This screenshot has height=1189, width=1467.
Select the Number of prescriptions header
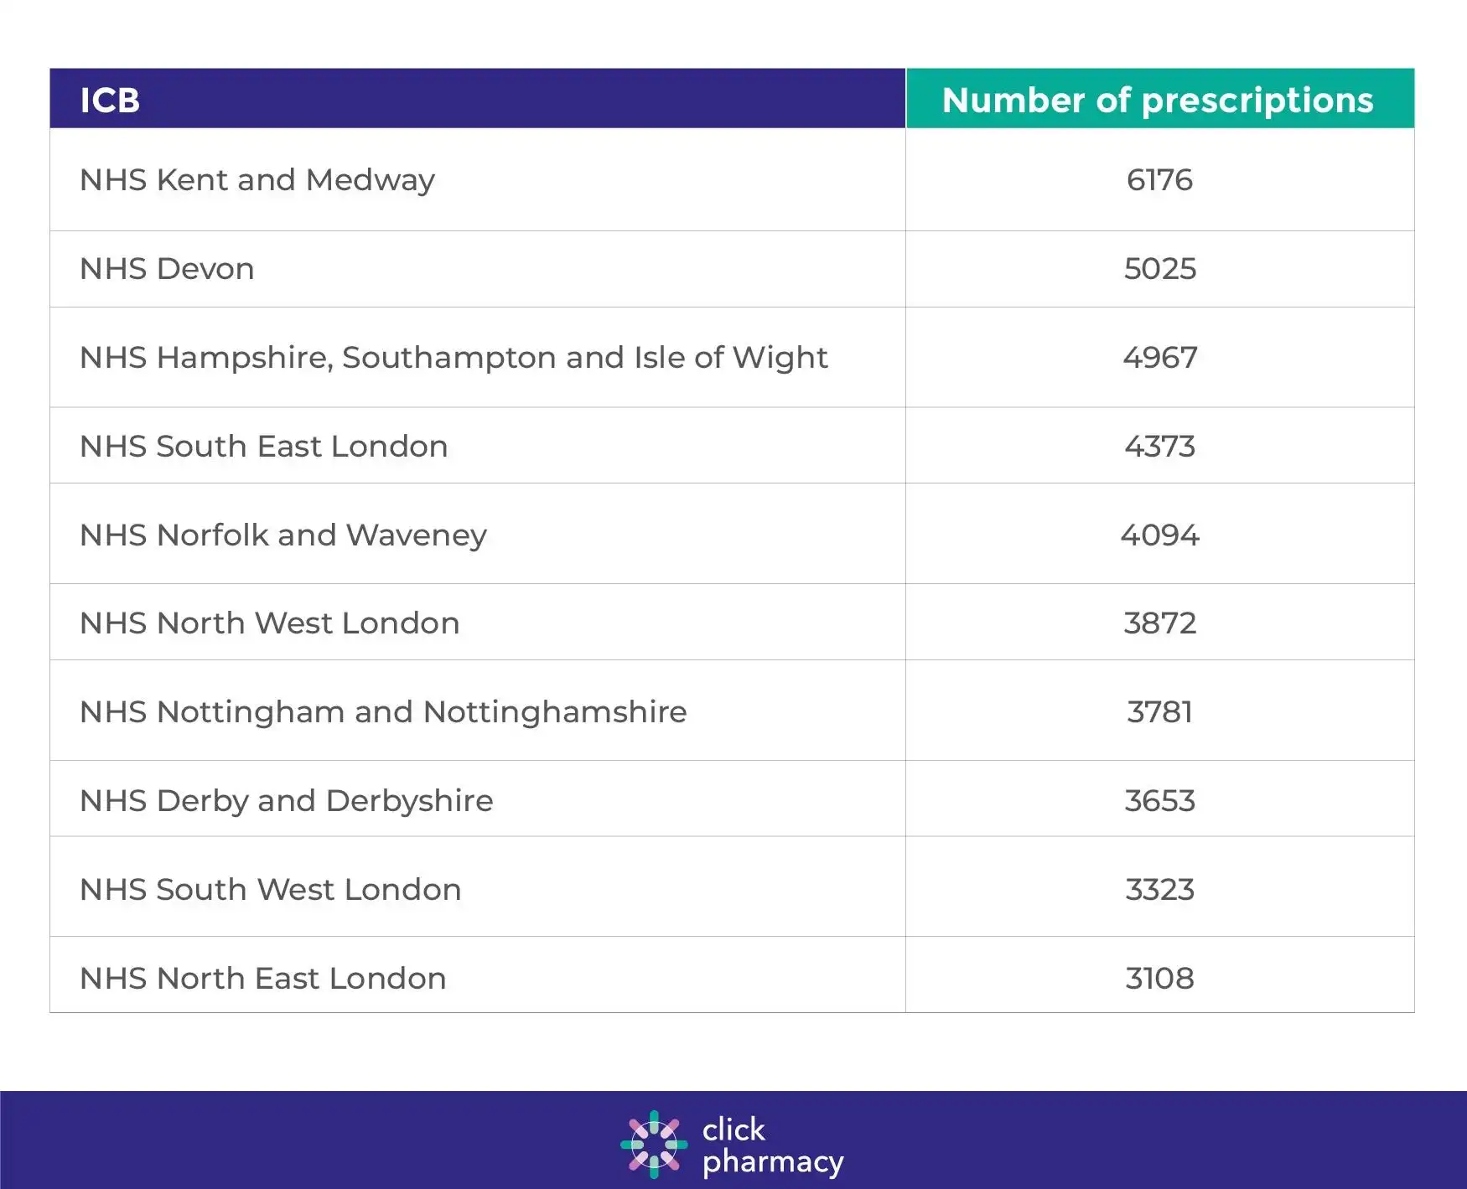(1160, 99)
